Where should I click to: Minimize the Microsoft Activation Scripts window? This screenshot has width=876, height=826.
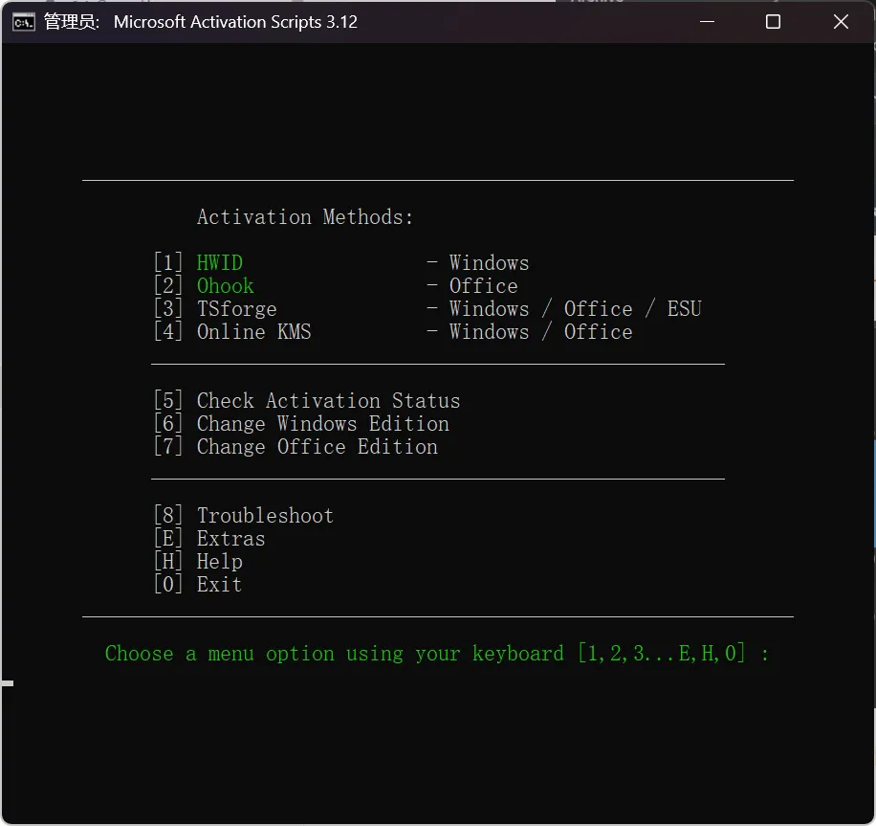(707, 22)
